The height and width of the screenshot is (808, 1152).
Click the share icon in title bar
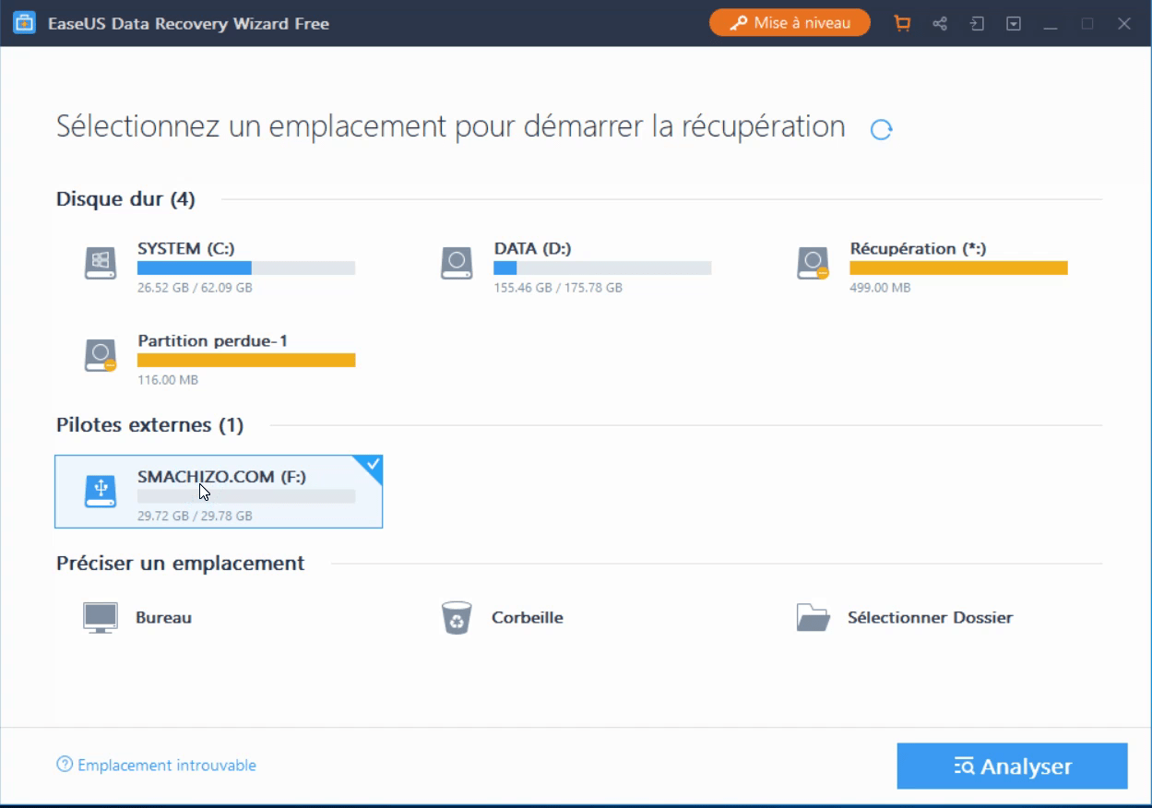pos(940,24)
